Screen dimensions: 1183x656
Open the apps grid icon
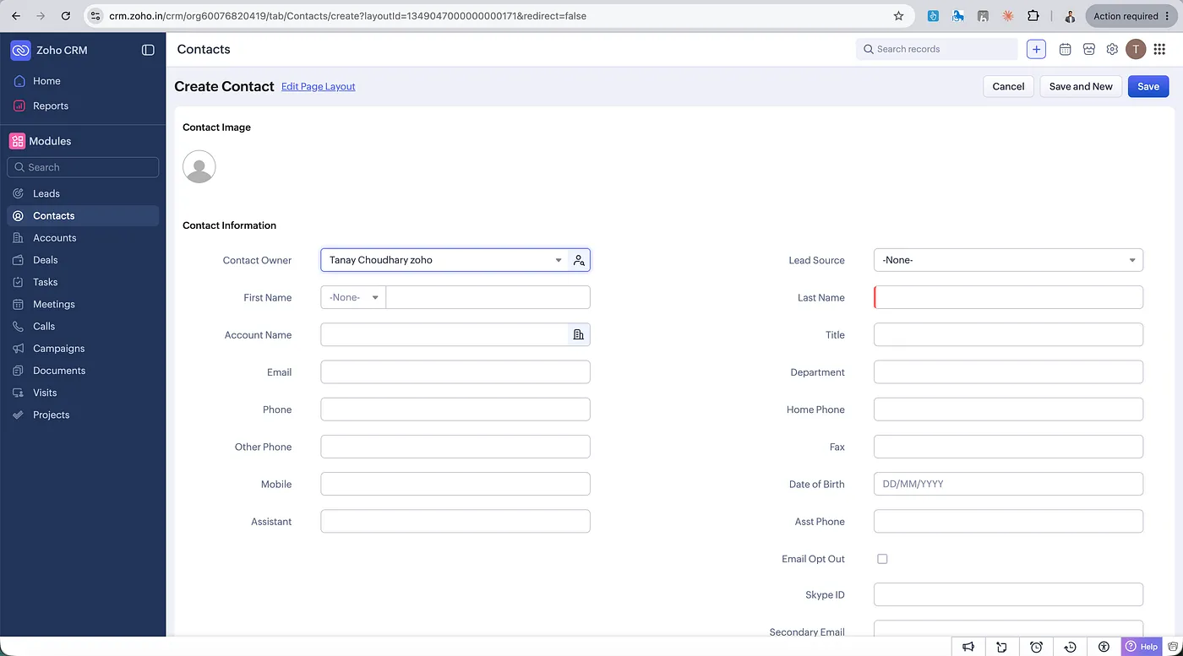(x=1159, y=49)
